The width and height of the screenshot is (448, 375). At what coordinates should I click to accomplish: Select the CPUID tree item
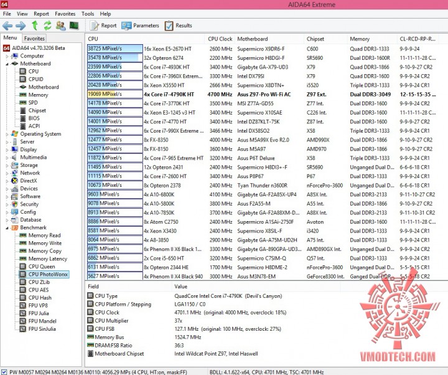[35, 79]
